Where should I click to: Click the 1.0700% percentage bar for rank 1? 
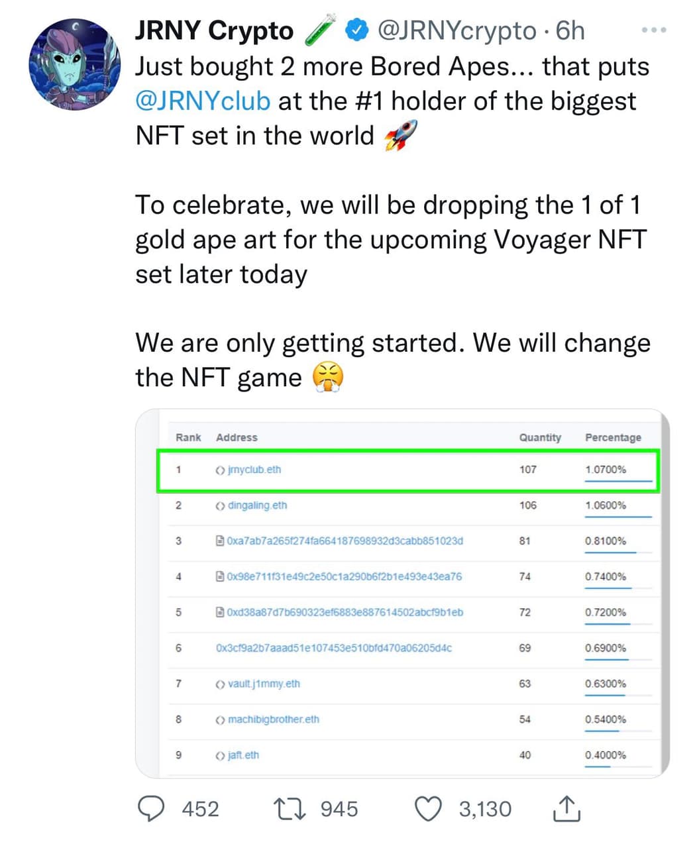click(x=606, y=470)
